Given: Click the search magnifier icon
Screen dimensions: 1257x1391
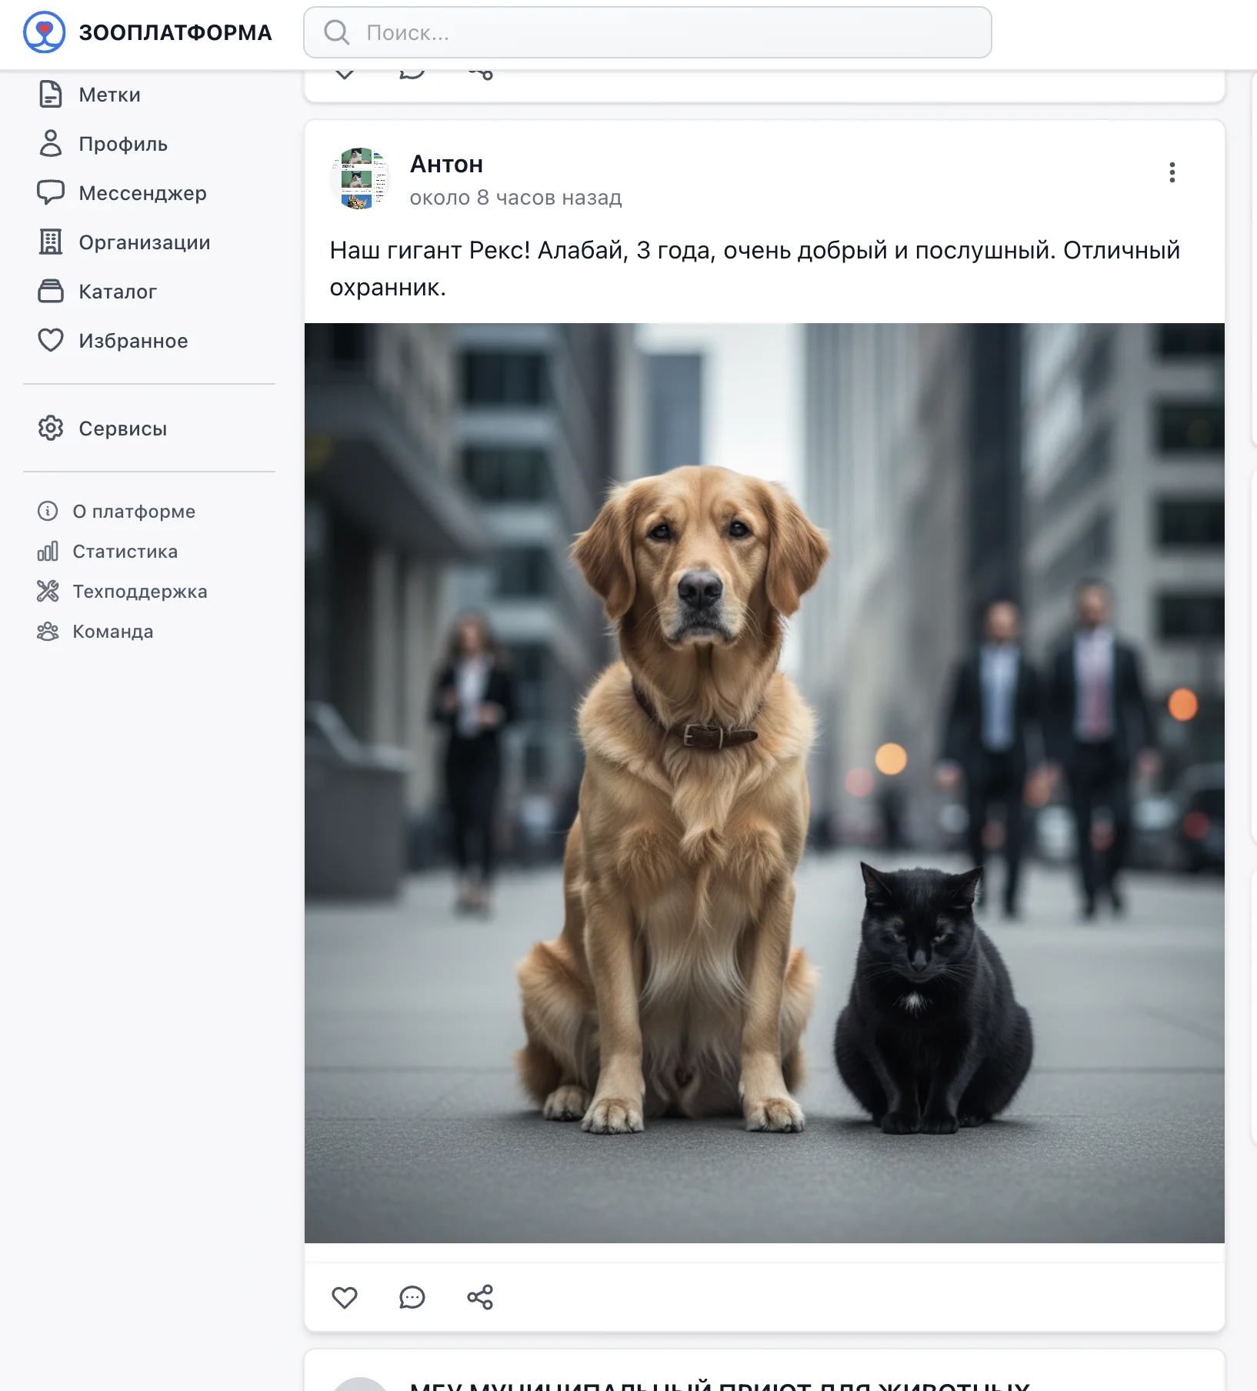Looking at the screenshot, I should click(336, 32).
